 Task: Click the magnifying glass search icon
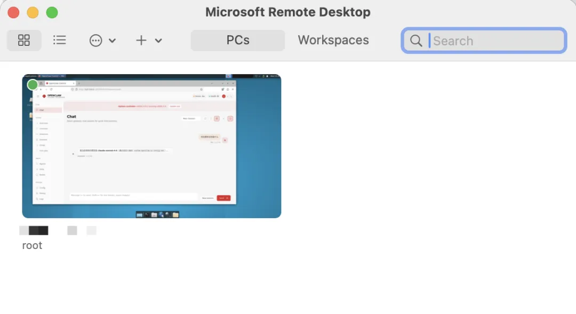click(x=416, y=41)
